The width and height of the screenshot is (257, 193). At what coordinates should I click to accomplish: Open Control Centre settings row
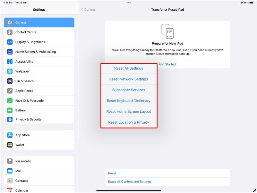[39, 32]
